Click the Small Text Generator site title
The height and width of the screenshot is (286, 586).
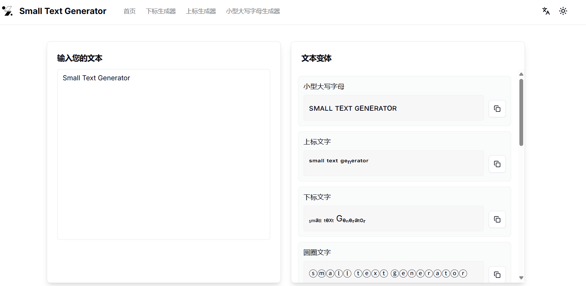click(x=63, y=11)
